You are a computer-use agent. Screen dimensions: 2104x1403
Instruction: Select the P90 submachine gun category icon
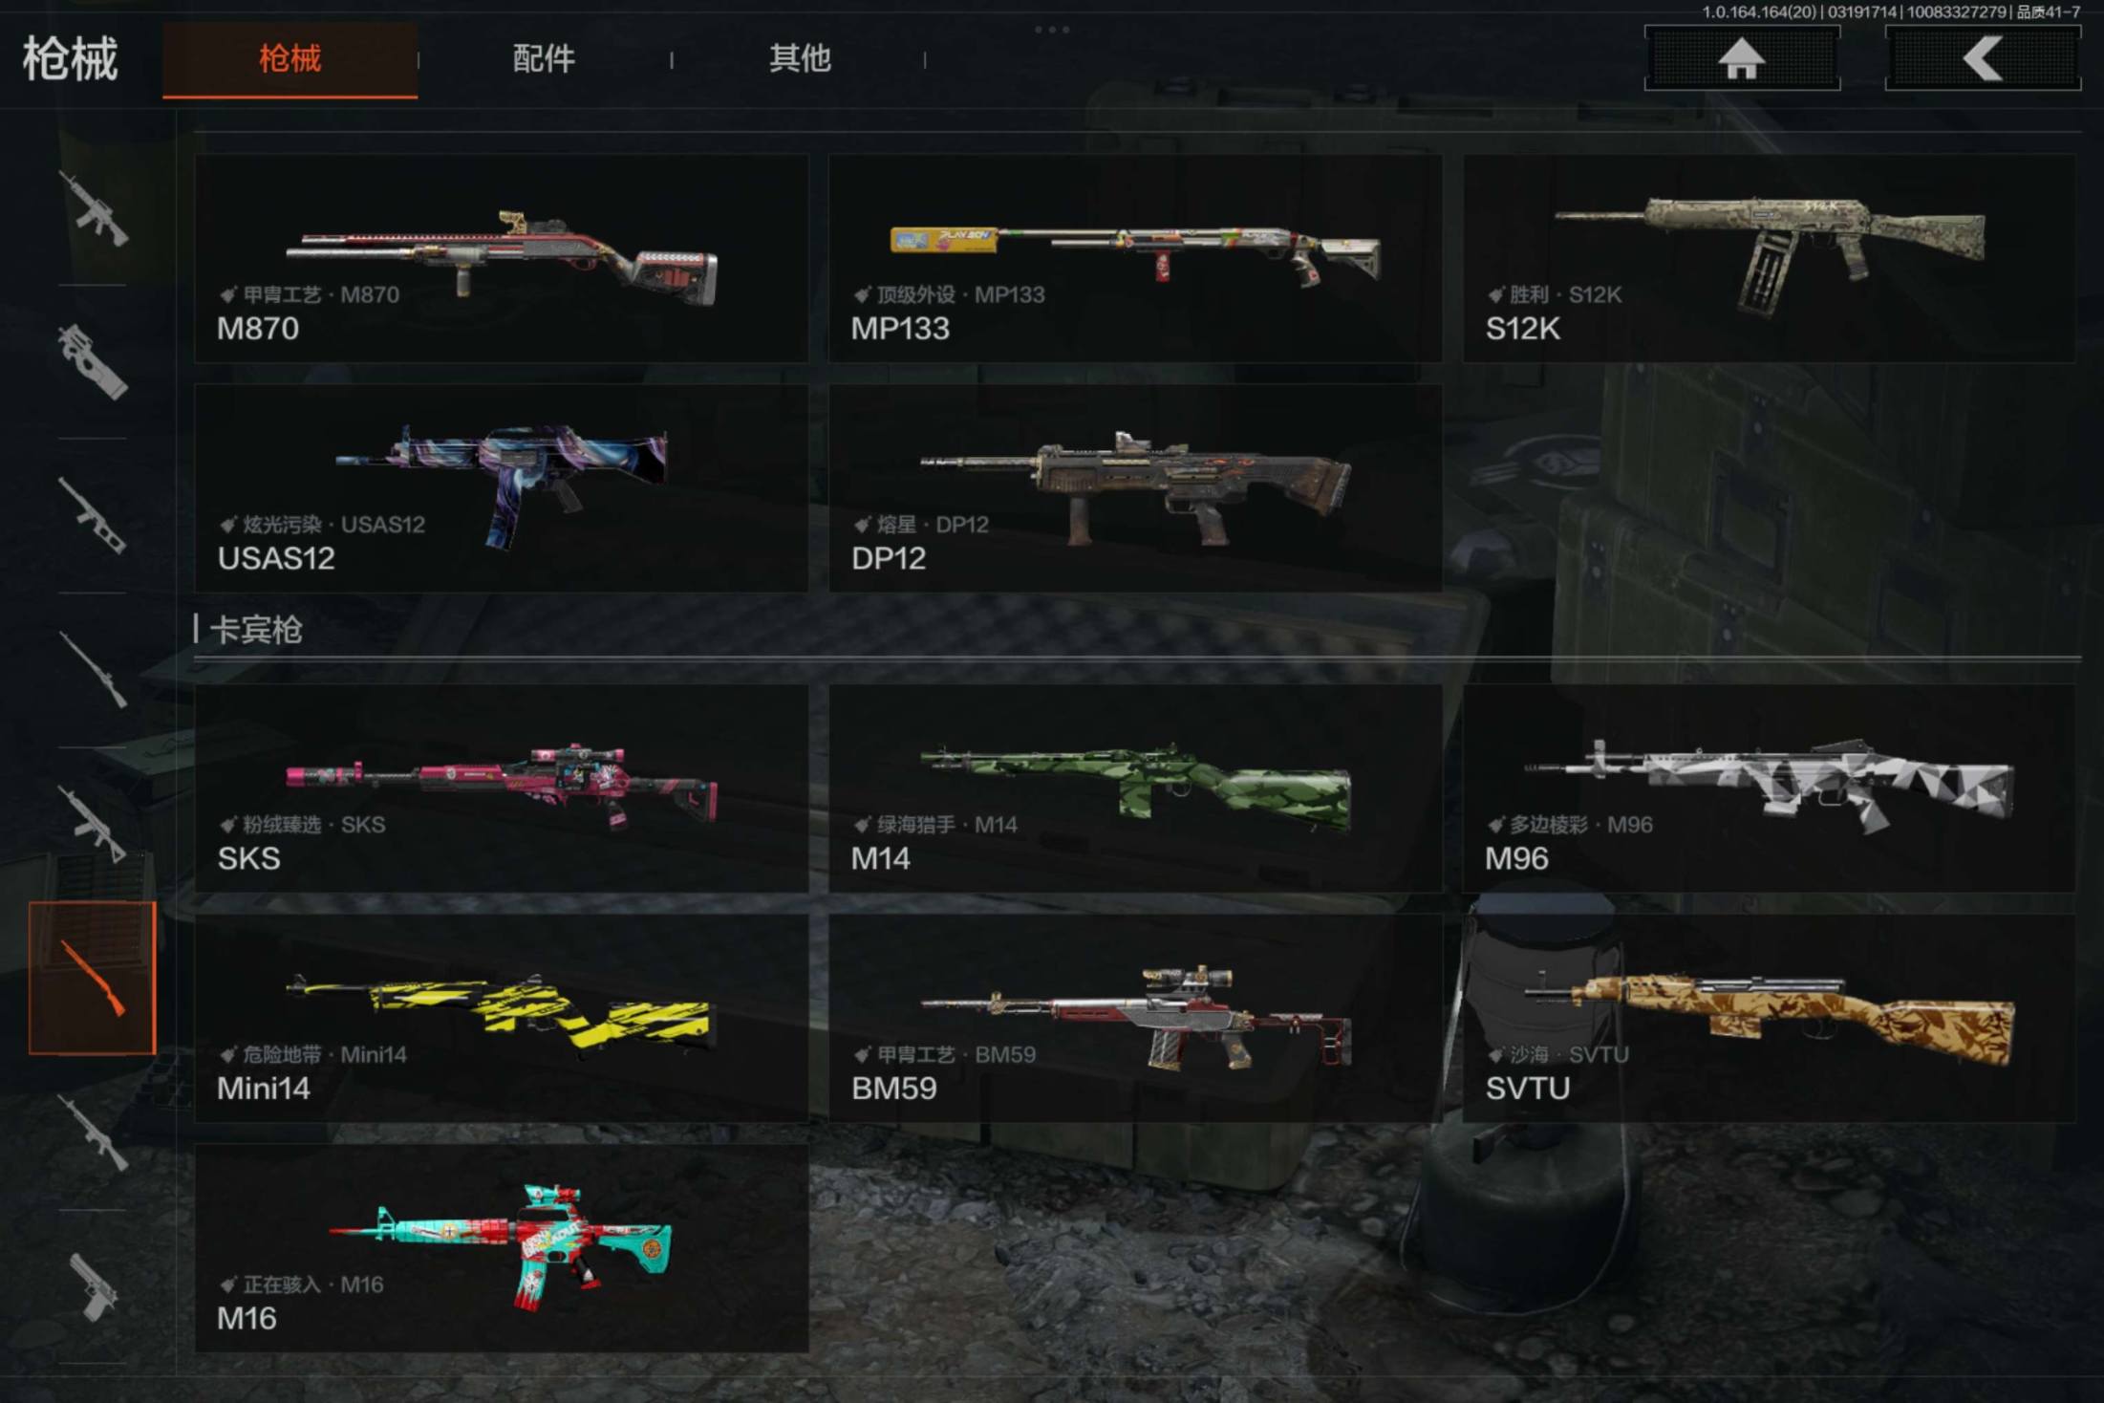click(x=93, y=361)
